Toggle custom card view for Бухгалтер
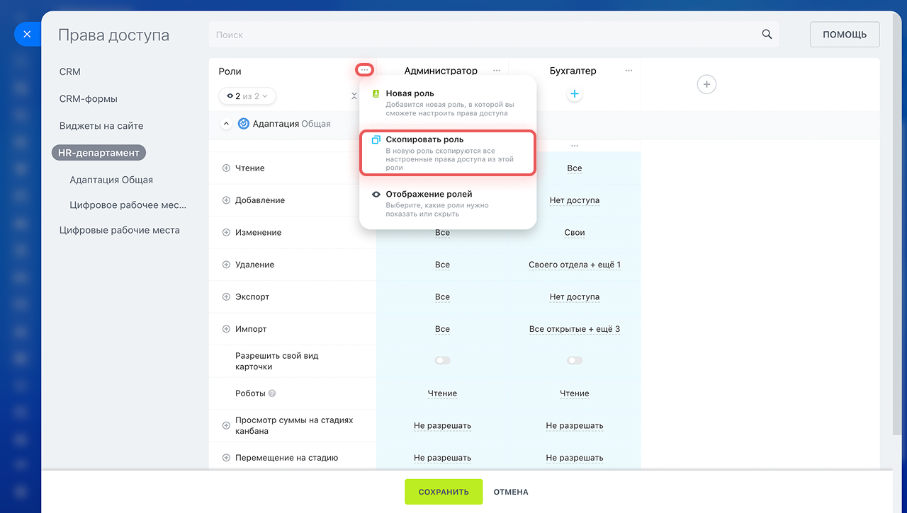 tap(575, 361)
